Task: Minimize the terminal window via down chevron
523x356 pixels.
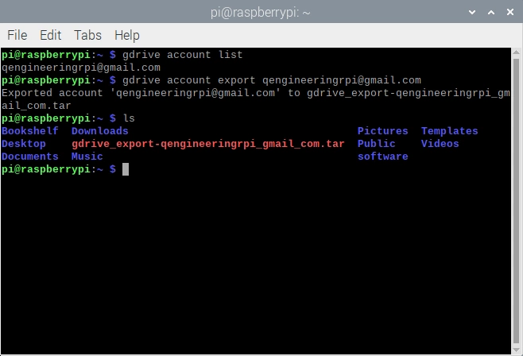Action: click(472, 13)
